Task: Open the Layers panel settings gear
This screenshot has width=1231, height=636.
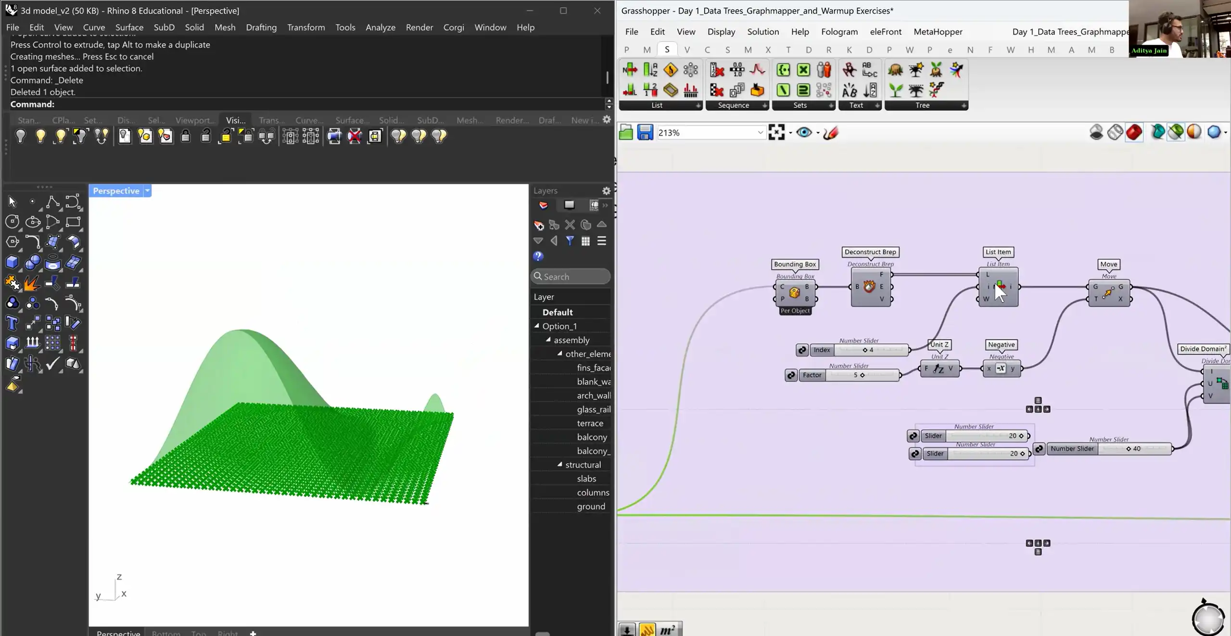Action: 606,191
